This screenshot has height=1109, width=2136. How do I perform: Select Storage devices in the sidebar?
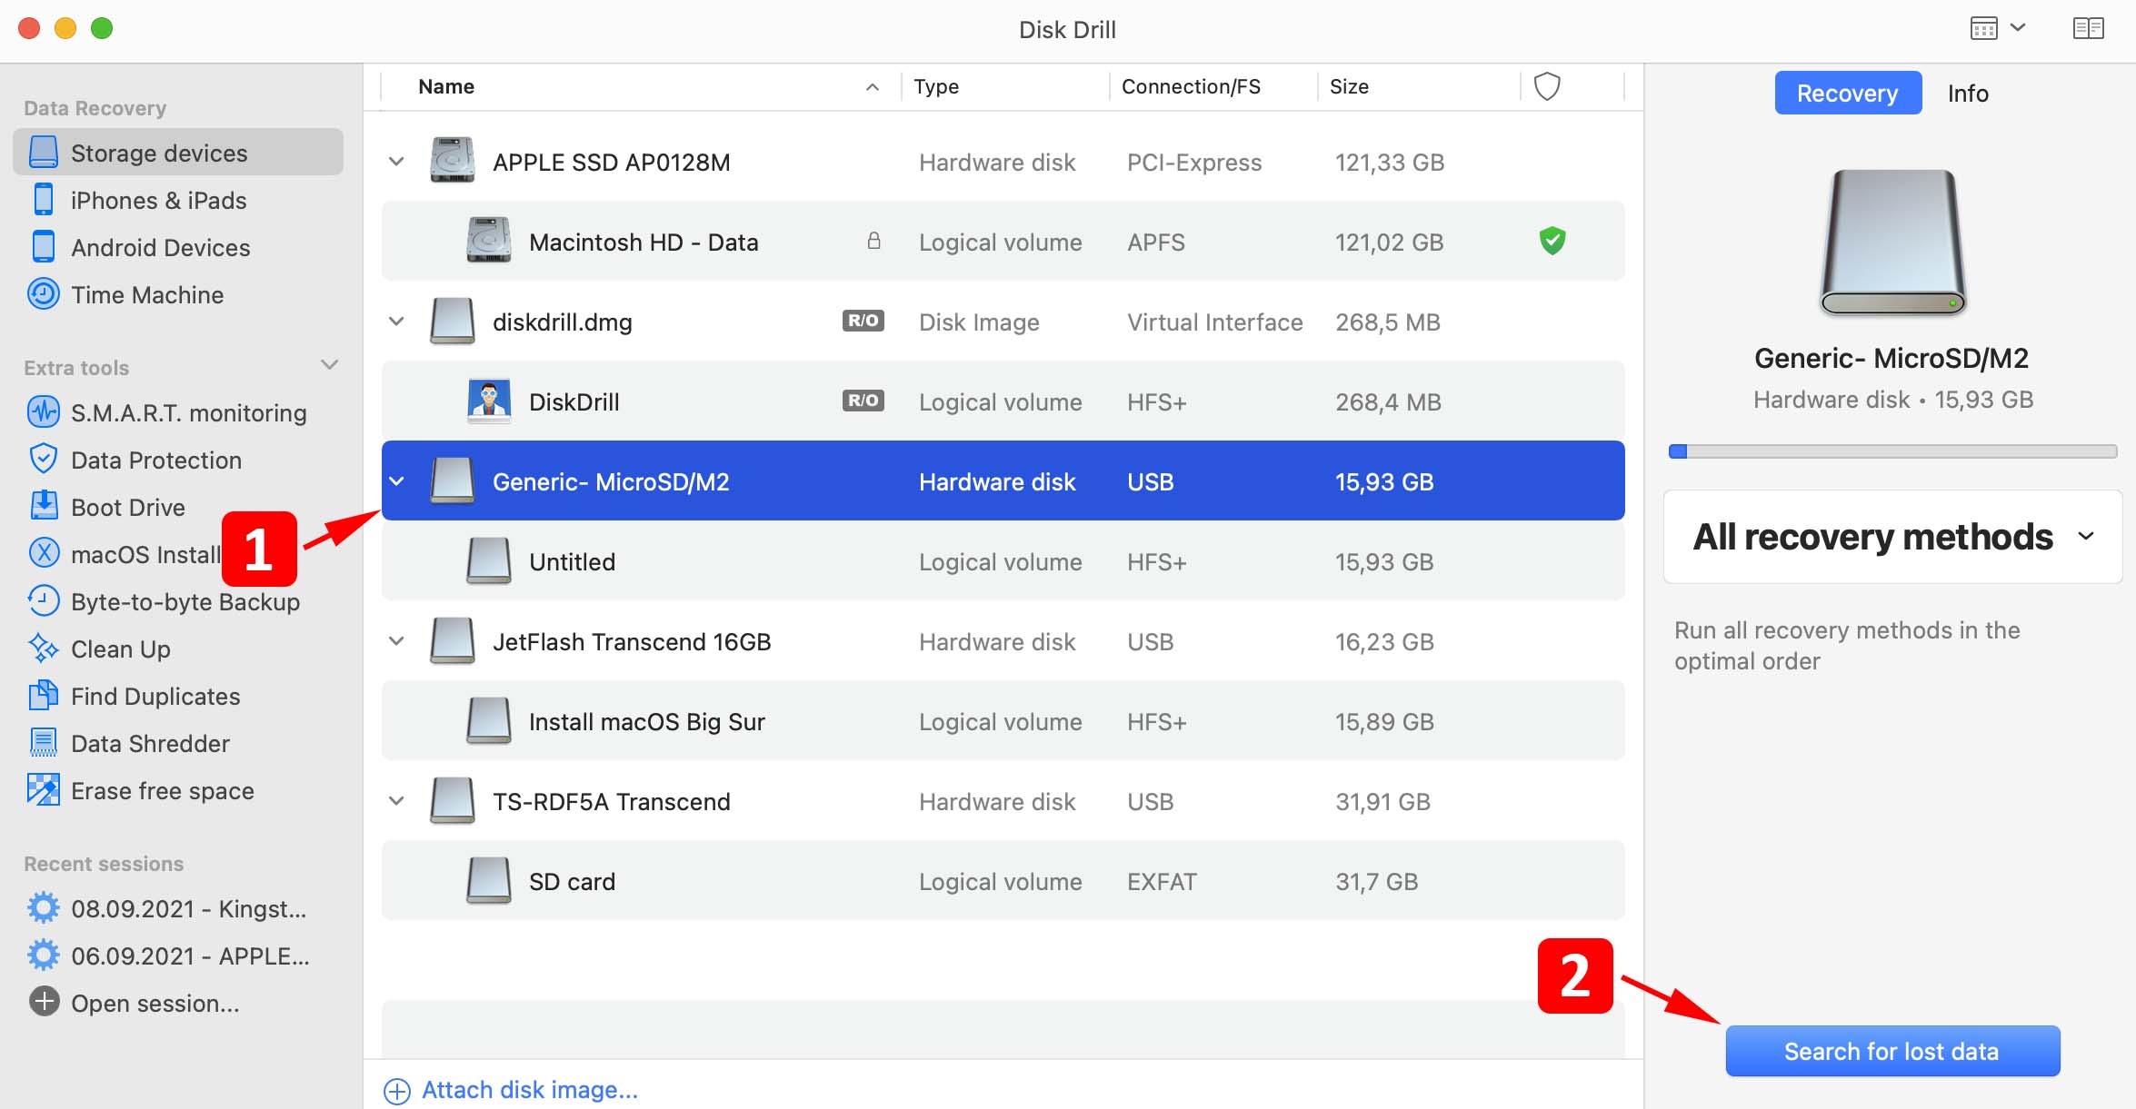[x=178, y=152]
